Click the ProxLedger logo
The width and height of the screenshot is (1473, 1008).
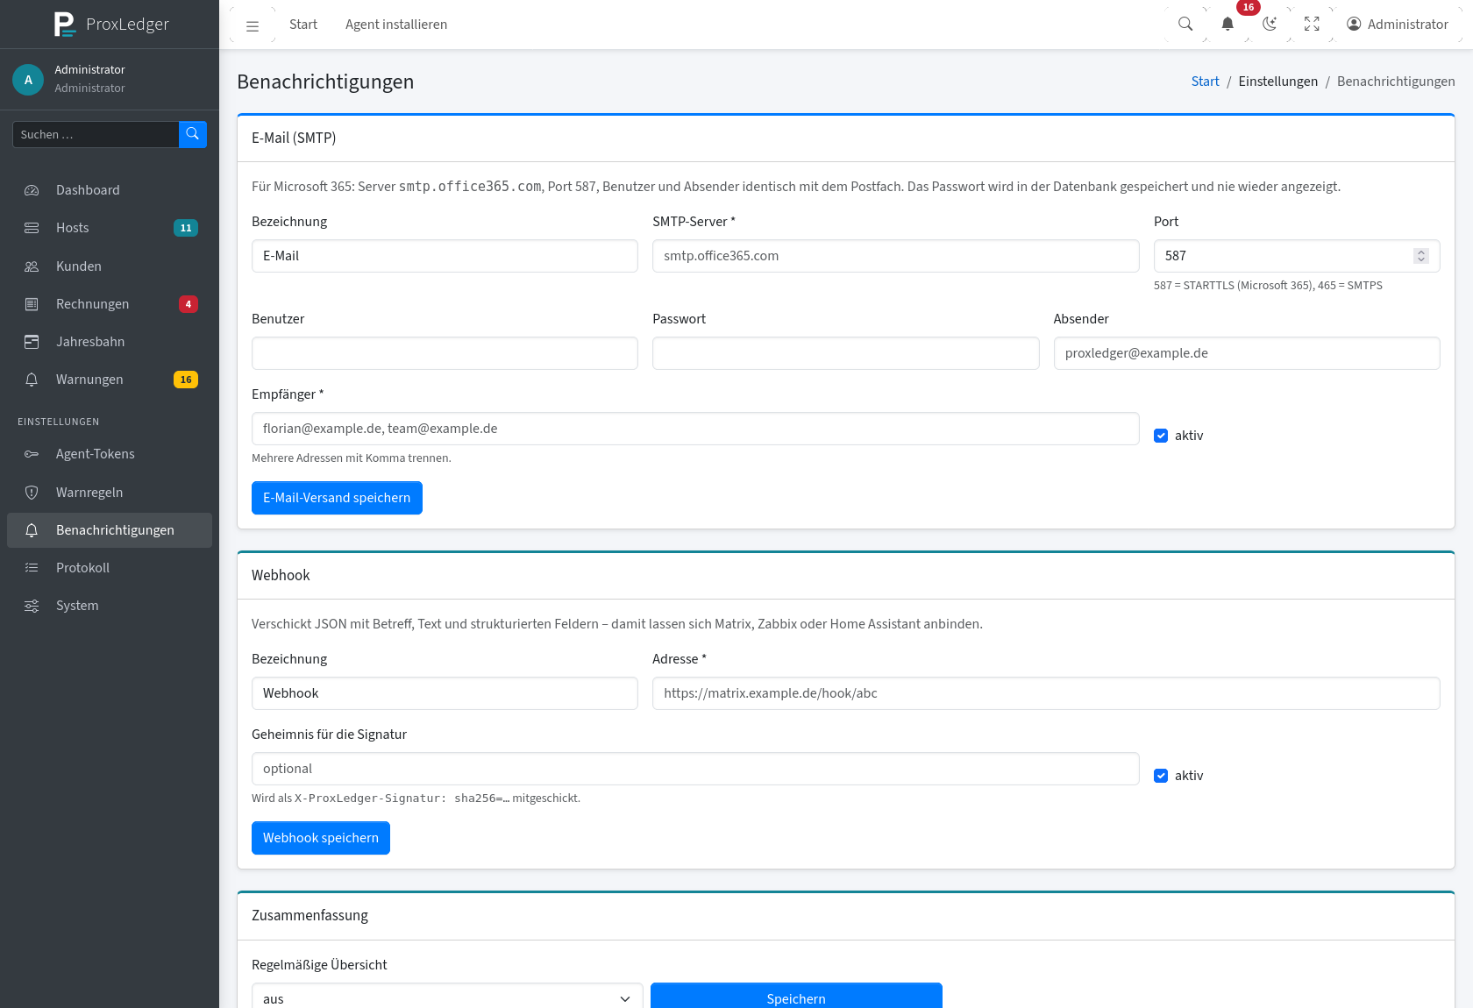[x=111, y=25]
